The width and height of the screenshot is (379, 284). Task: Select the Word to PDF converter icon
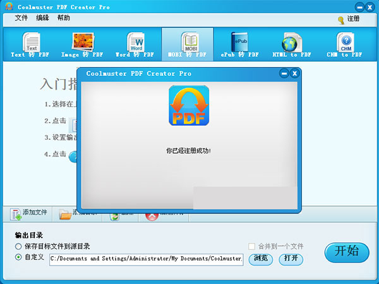coord(136,42)
